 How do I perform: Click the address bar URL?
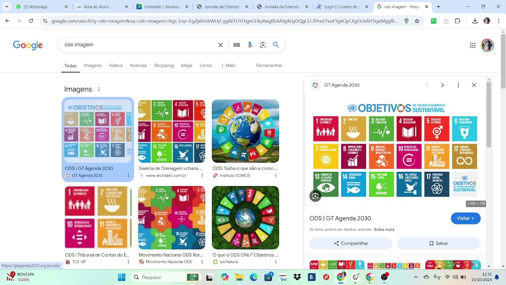pyautogui.click(x=225, y=21)
